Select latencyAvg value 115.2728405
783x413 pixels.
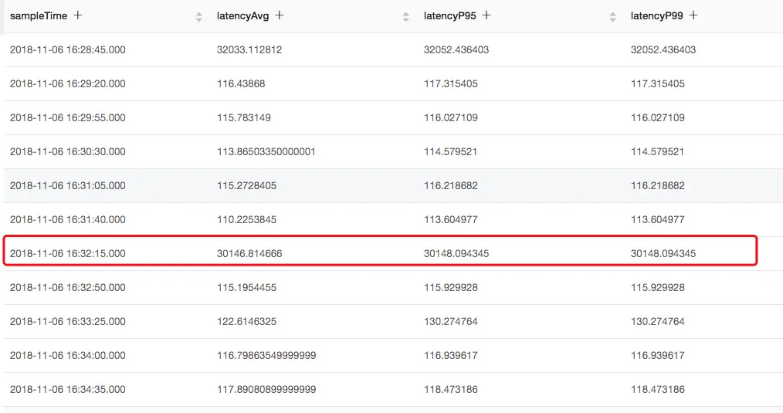(246, 186)
